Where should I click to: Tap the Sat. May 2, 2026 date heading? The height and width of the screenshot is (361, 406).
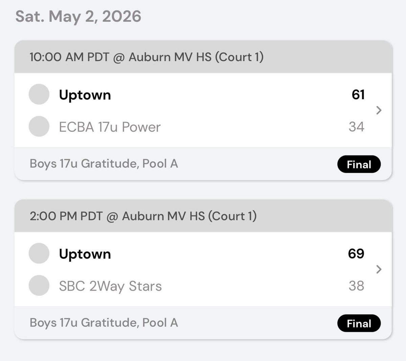coord(78,17)
